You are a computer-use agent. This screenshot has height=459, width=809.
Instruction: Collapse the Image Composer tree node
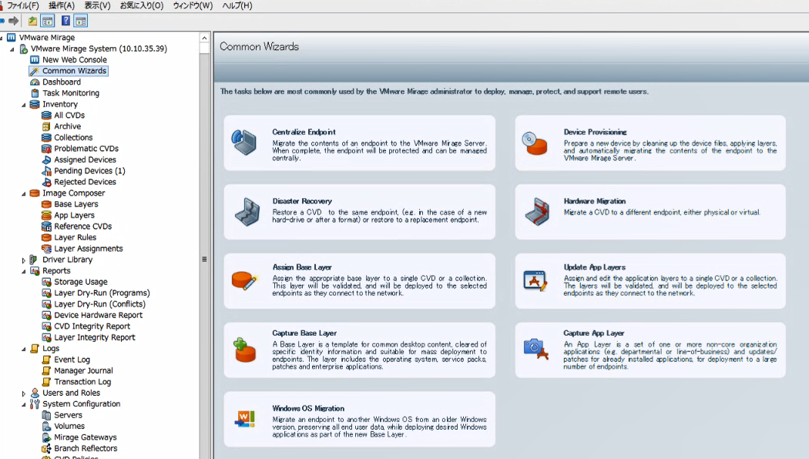pos(23,194)
